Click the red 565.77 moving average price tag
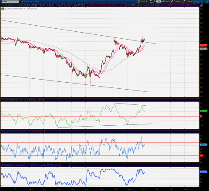Viewport: 209px width, 191px height. pos(203,45)
